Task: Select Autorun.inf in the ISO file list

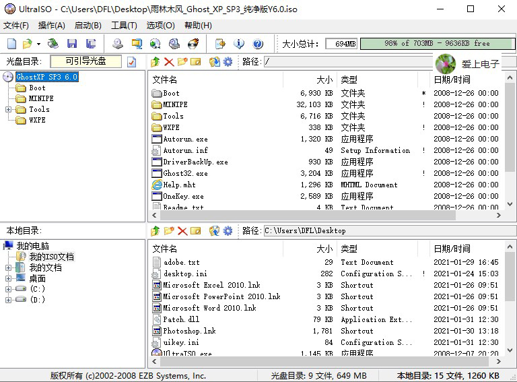Action: coord(186,150)
